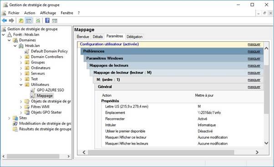The image size is (274, 167).
Task: Switch to the Détails tab
Action: [98, 37]
